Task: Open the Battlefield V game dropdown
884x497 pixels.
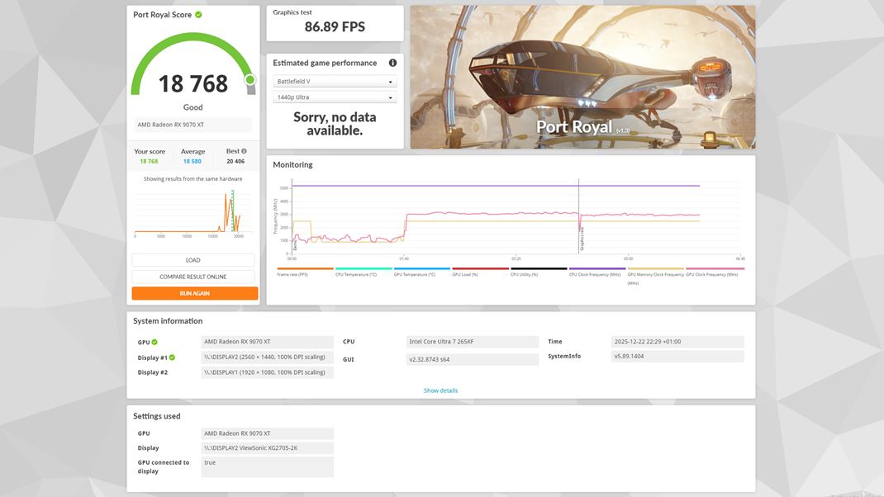Action: [334, 80]
